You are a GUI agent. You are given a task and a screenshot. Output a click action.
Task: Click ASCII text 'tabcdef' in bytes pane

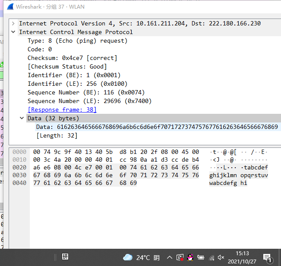coord(256,167)
